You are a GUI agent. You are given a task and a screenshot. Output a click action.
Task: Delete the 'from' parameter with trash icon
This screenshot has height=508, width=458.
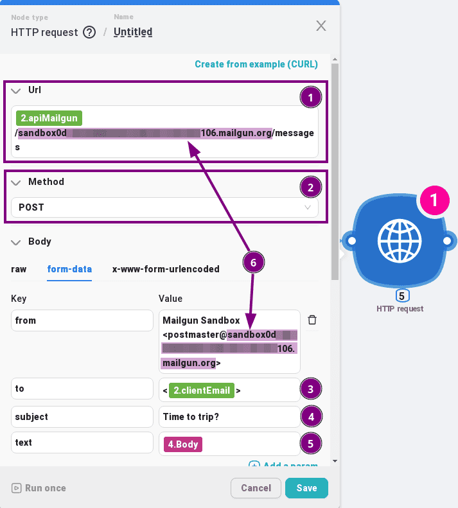pos(312,320)
